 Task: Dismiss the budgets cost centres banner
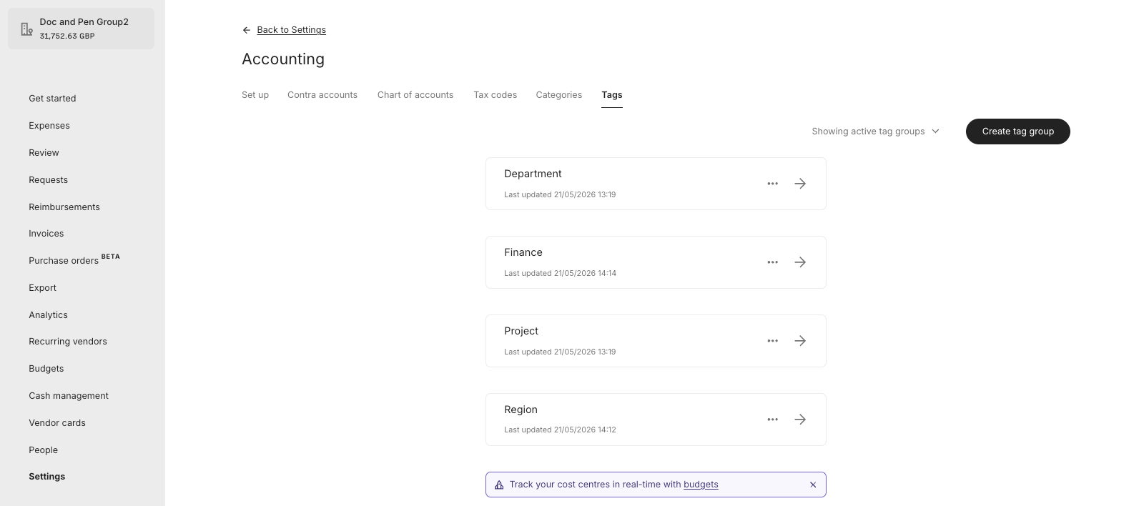click(x=813, y=485)
